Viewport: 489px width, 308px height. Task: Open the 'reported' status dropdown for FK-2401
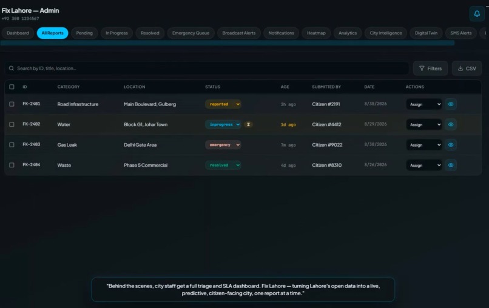coord(223,104)
